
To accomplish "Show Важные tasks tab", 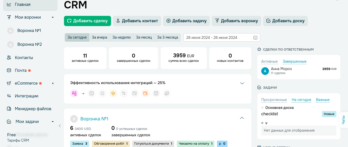I will tap(323, 100).
